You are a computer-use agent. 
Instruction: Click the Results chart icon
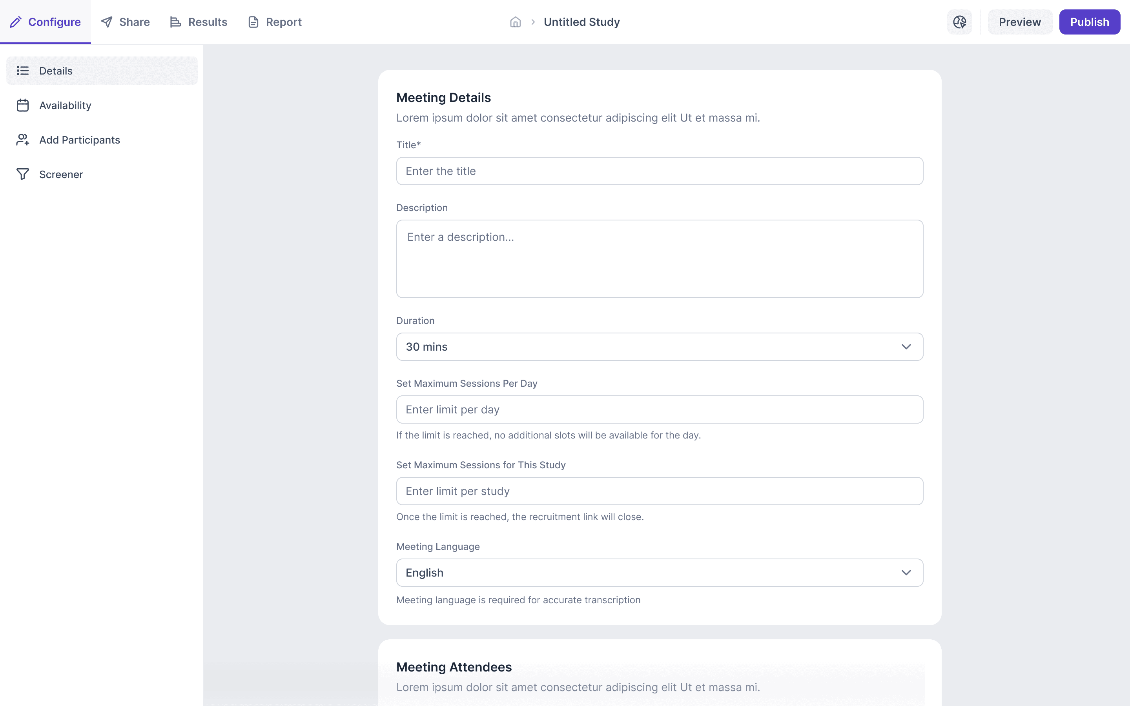coord(175,22)
